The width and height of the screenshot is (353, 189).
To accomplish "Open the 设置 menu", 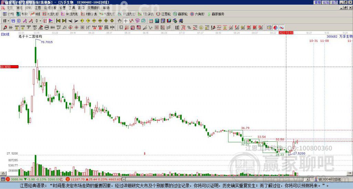I will coord(63,8).
